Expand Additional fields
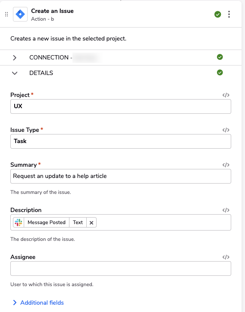Viewport: 245px width, 312px height. click(38, 303)
